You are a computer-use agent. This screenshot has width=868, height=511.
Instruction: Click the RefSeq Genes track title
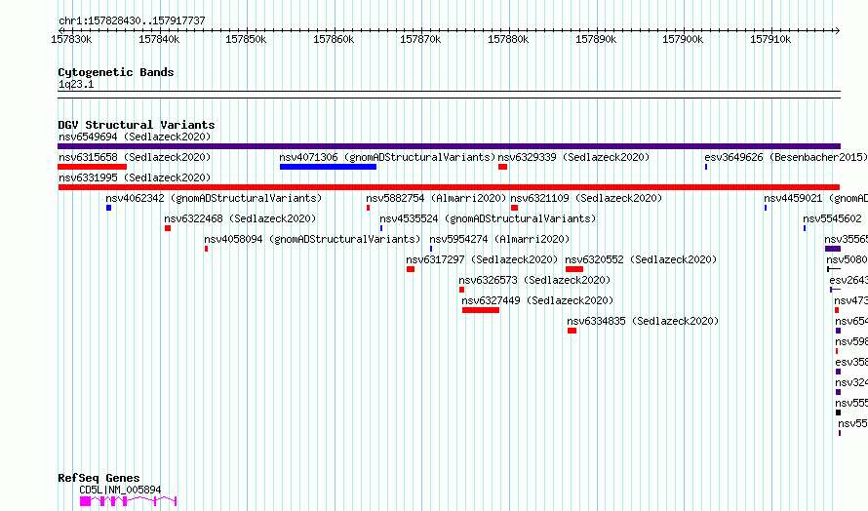tap(99, 478)
